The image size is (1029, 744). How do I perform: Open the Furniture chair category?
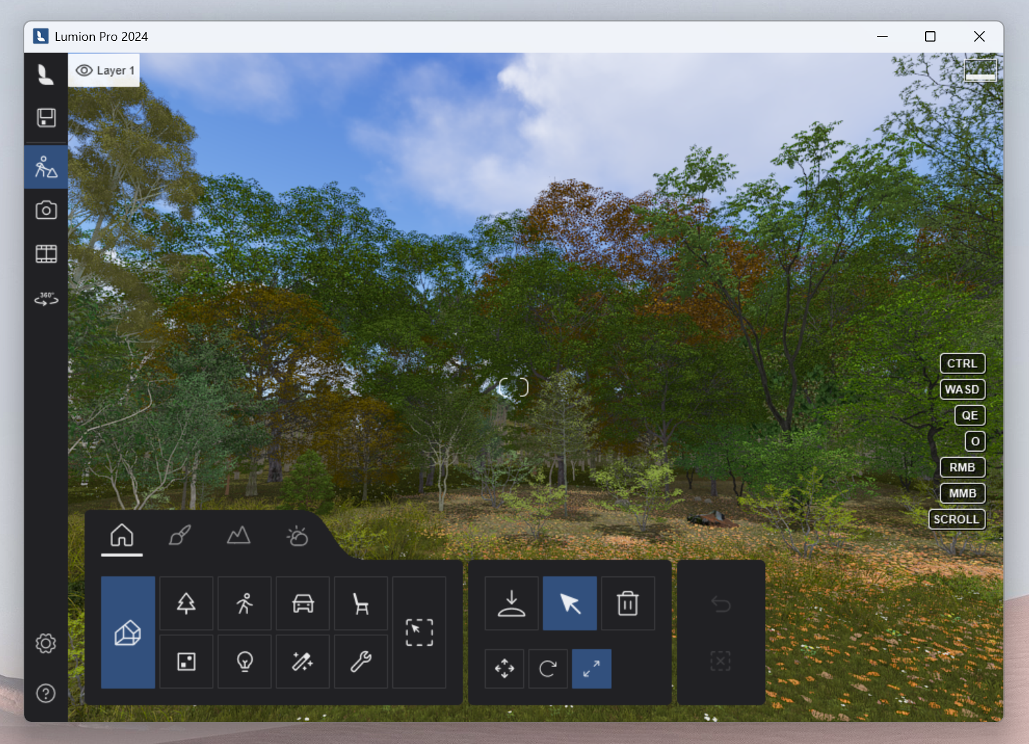point(360,603)
